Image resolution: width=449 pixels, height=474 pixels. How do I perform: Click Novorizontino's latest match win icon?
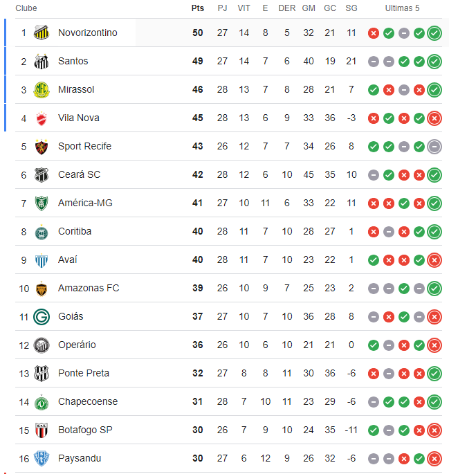434,33
